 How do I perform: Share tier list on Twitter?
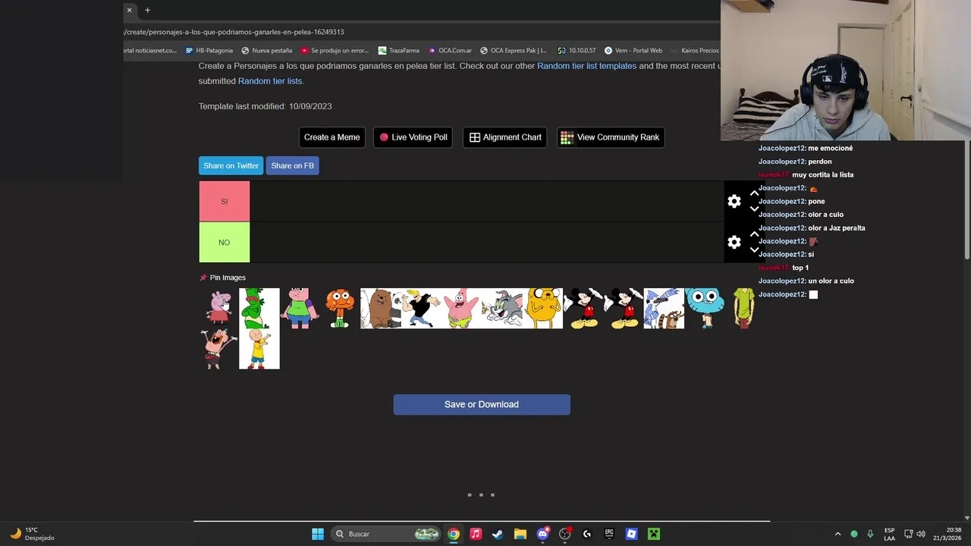click(x=231, y=165)
